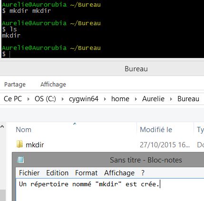Image resolution: width=204 pixels, height=201 pixels.
Task: Open the Format menu
Action: [x=86, y=173]
